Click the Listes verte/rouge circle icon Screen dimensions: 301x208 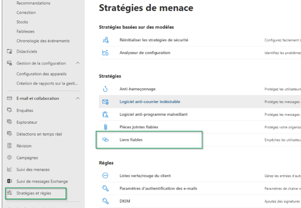pos(105,176)
